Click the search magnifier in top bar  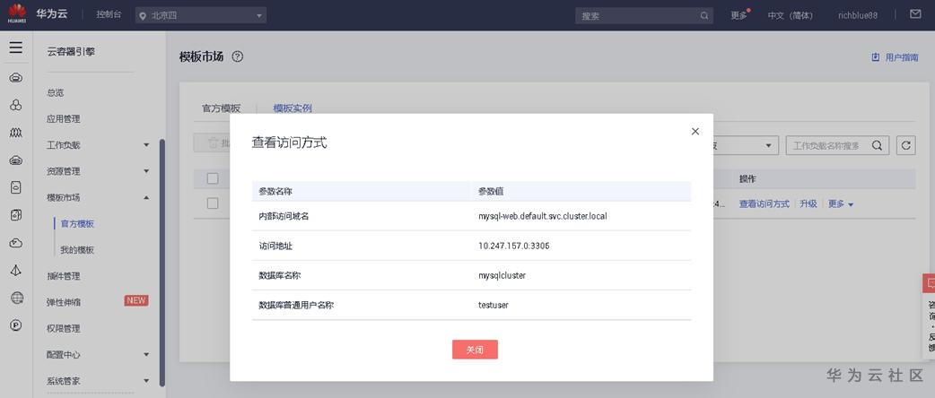(704, 16)
